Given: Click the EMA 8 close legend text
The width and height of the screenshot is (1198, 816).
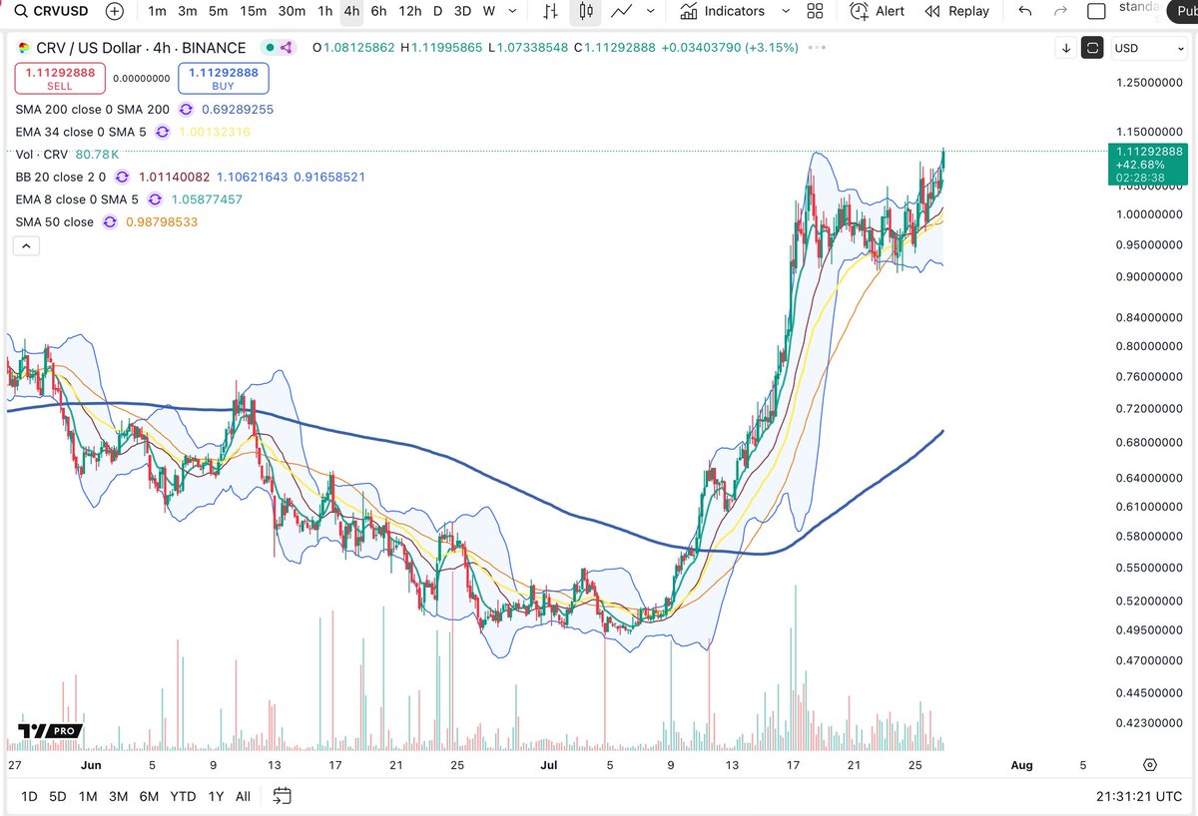Looking at the screenshot, I should coord(76,200).
